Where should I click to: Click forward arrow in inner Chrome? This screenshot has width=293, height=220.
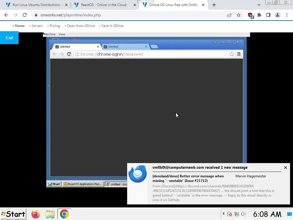point(62,54)
